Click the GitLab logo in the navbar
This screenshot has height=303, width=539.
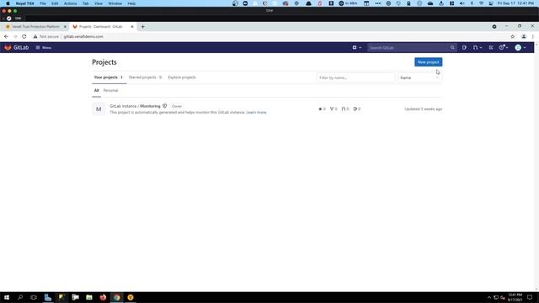click(17, 47)
